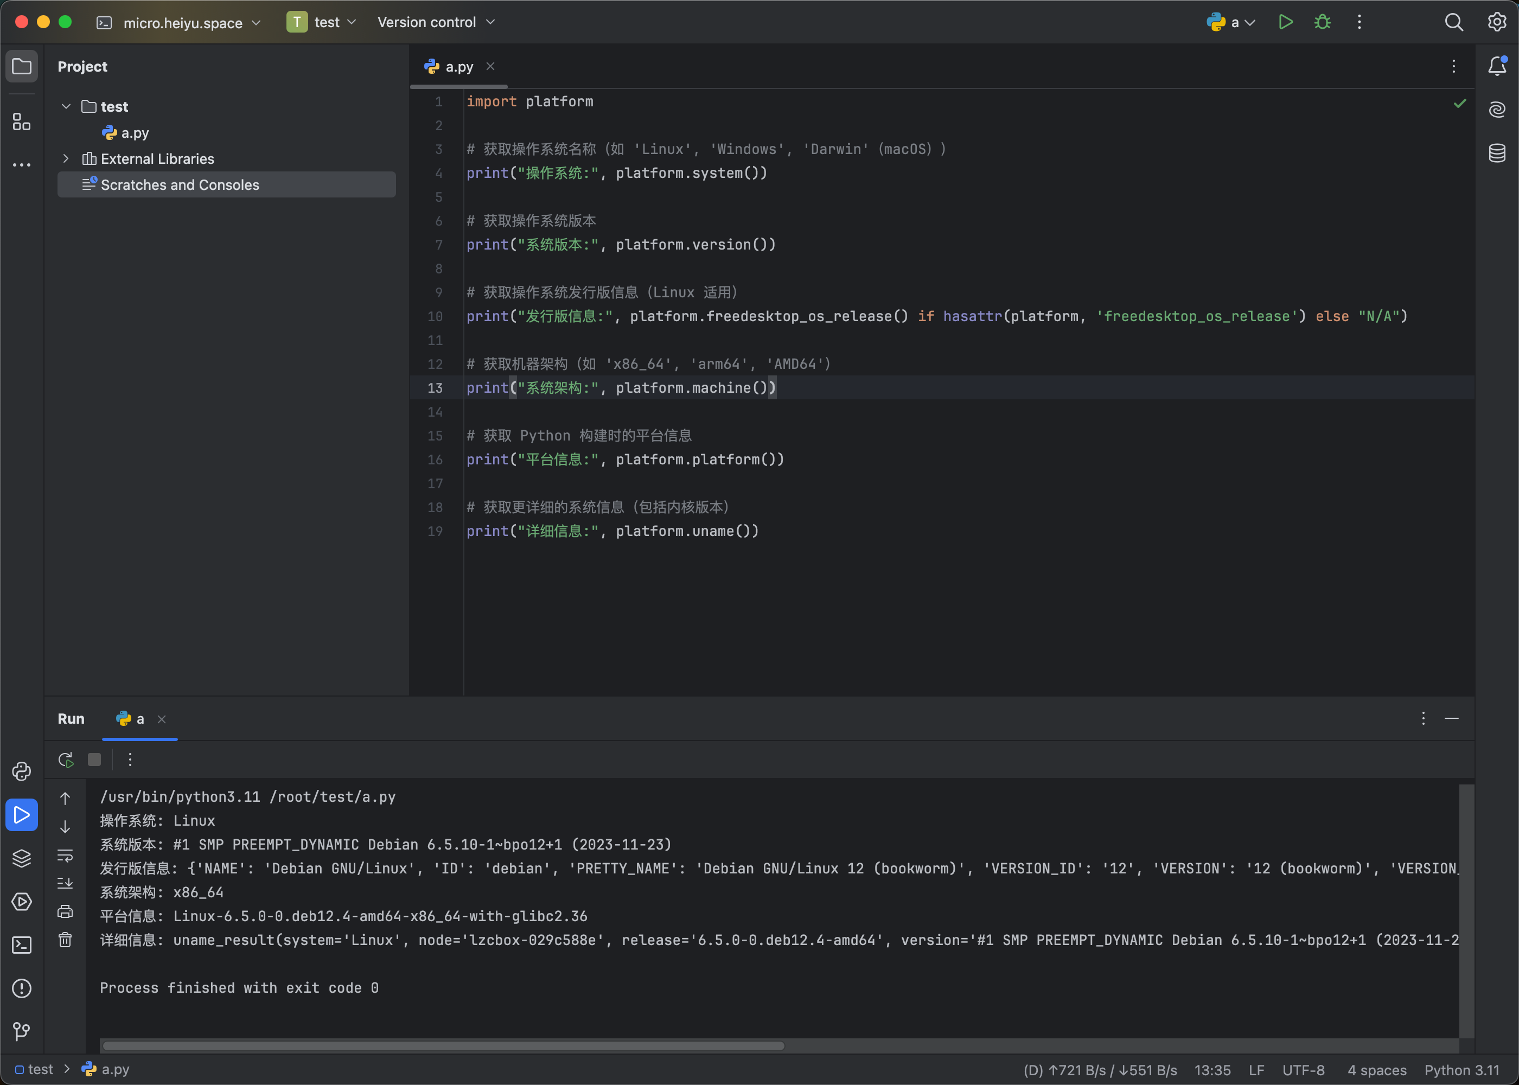Toggle scroll to end of console output

[x=65, y=883]
